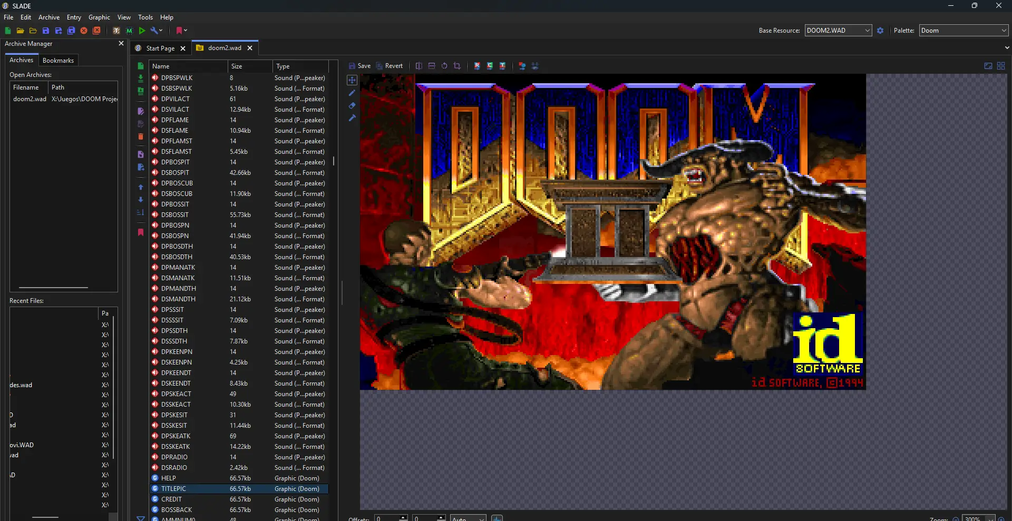Select the pencil draw tool
Image resolution: width=1012 pixels, height=521 pixels.
tap(352, 93)
